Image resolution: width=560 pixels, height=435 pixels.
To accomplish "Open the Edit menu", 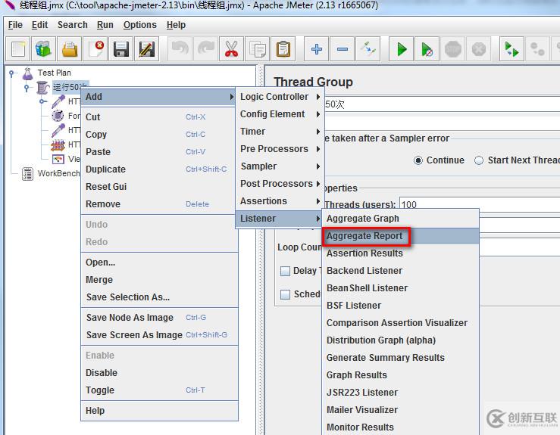I will pyautogui.click(x=39, y=25).
